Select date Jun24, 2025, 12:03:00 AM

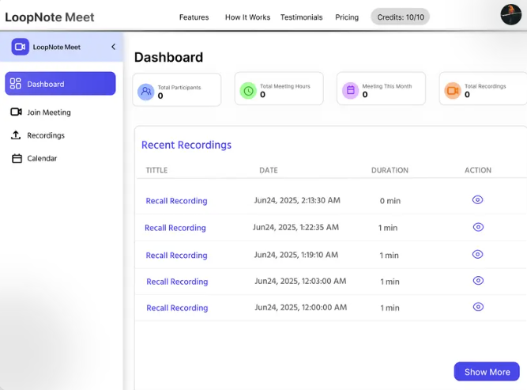(x=300, y=282)
